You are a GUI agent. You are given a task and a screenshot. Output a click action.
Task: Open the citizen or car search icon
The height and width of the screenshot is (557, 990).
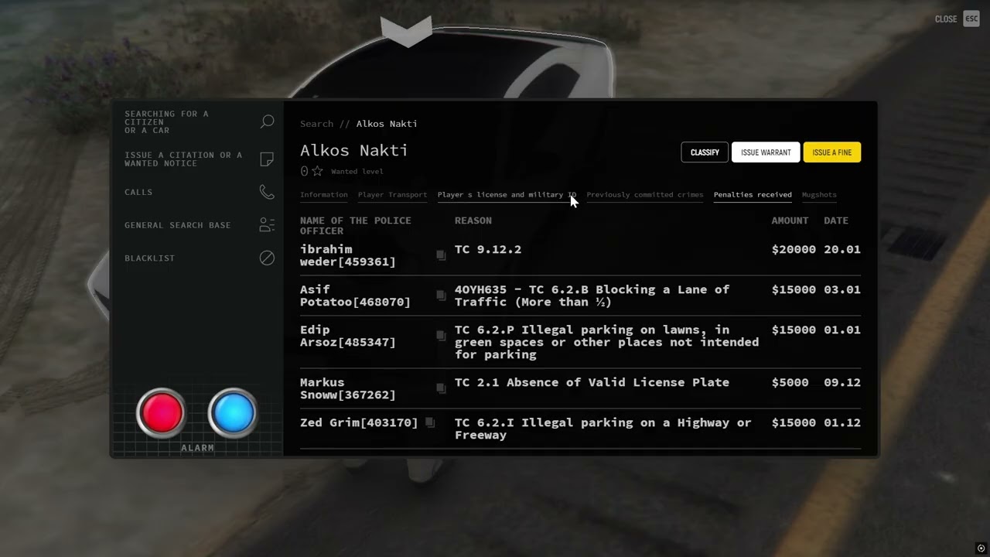(267, 121)
